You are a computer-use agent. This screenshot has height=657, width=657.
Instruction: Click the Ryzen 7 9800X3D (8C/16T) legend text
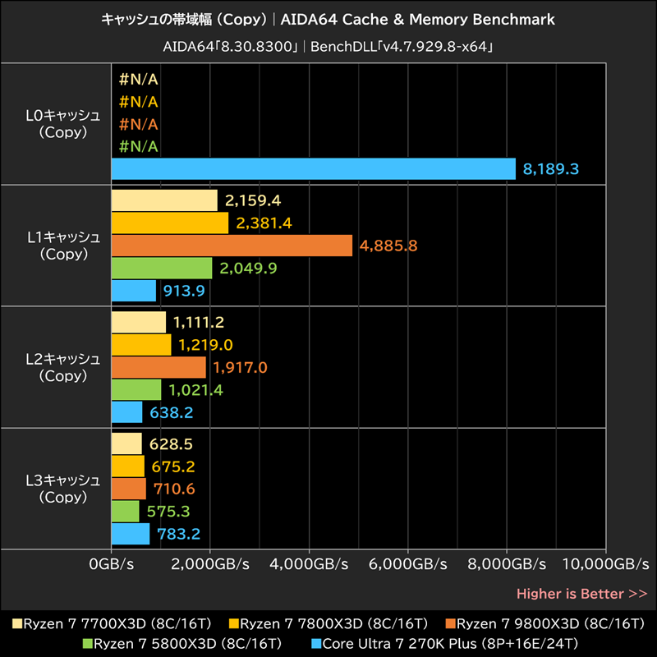point(550,624)
